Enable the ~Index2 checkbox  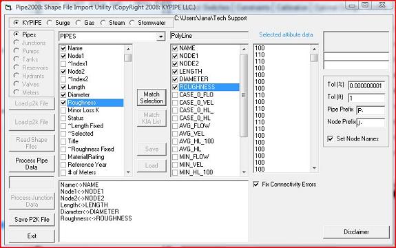tap(63, 79)
